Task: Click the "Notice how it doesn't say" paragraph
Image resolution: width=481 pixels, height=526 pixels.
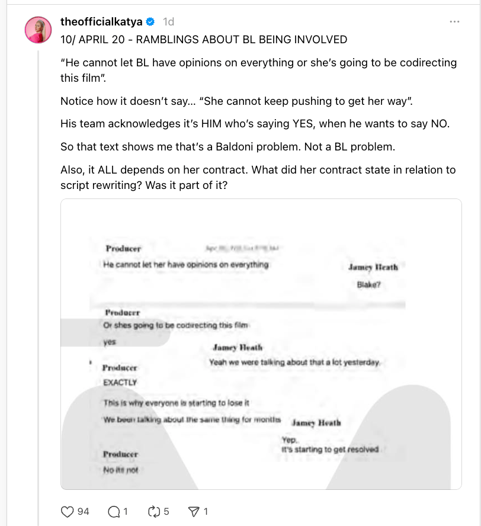Action: (236, 101)
